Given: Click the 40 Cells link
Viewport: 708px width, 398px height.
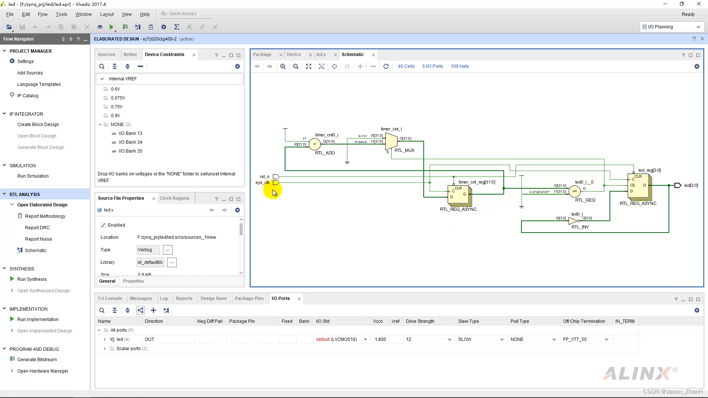Looking at the screenshot, I should [406, 66].
